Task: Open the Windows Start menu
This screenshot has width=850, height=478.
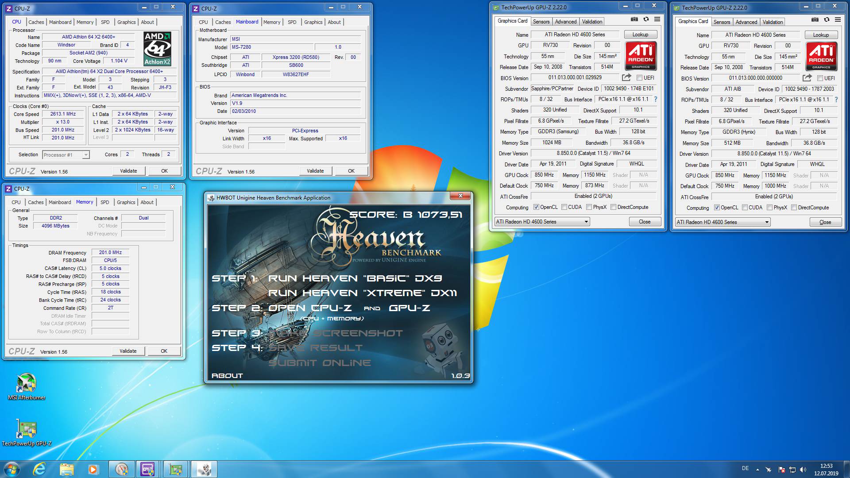Action: tap(12, 469)
